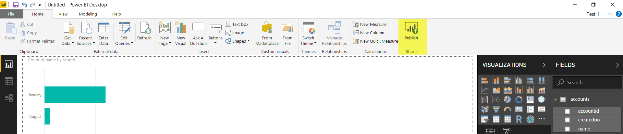623x134 pixels.
Task: Select the map globe visual
Action: tap(542, 100)
